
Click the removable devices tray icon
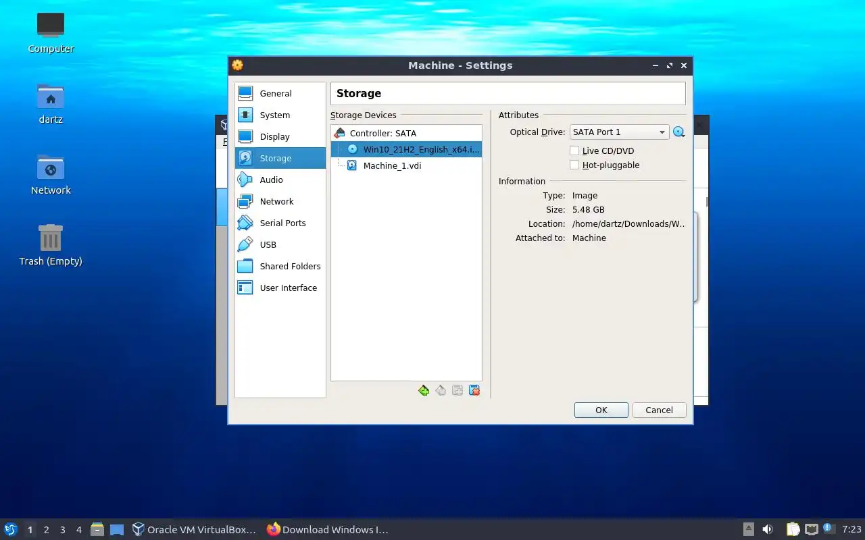tap(748, 529)
